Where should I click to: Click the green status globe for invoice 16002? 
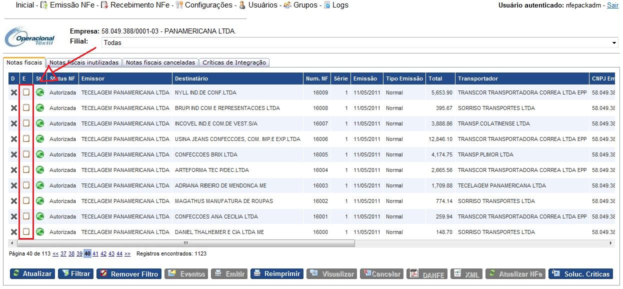click(40, 201)
